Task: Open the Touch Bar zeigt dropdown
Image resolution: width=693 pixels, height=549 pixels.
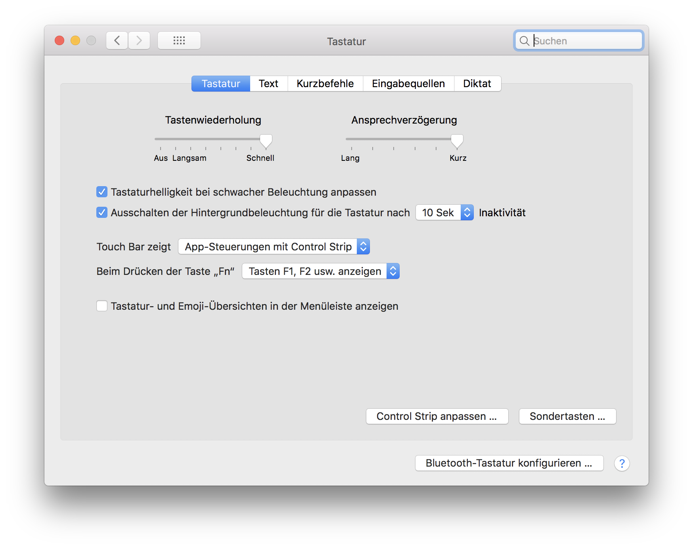Action: 274,247
